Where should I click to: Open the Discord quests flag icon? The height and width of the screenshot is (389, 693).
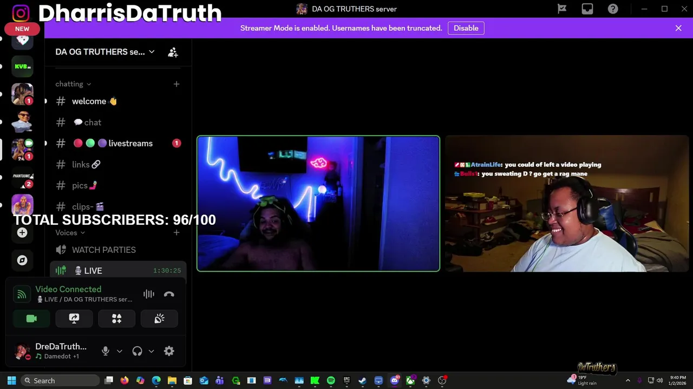coord(562,9)
